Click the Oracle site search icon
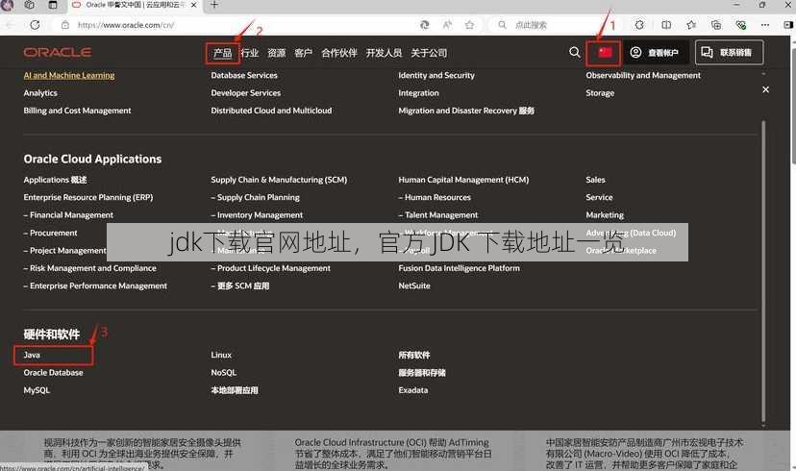The image size is (796, 471). tap(574, 52)
